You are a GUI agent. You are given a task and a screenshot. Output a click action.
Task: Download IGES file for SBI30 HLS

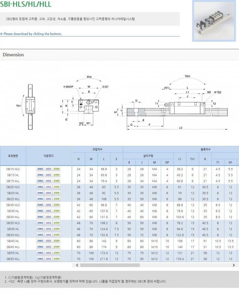point(48,205)
